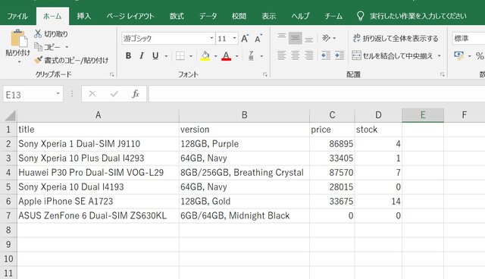Open the font size dropdown

coord(234,38)
